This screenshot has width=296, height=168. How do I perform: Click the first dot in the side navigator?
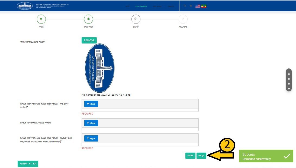289,74
